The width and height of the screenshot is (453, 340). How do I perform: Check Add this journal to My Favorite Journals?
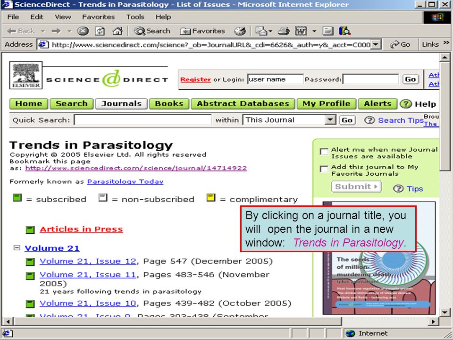(324, 169)
